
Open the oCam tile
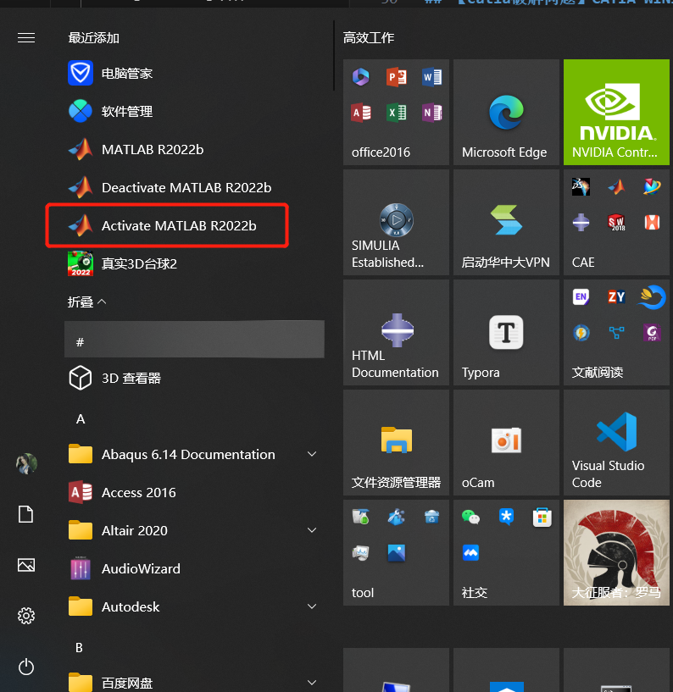tap(506, 442)
